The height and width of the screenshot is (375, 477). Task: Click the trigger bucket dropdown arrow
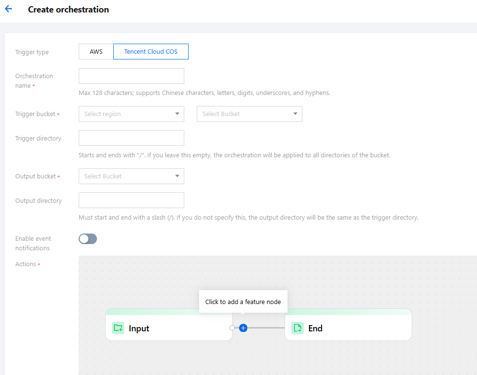click(x=295, y=114)
